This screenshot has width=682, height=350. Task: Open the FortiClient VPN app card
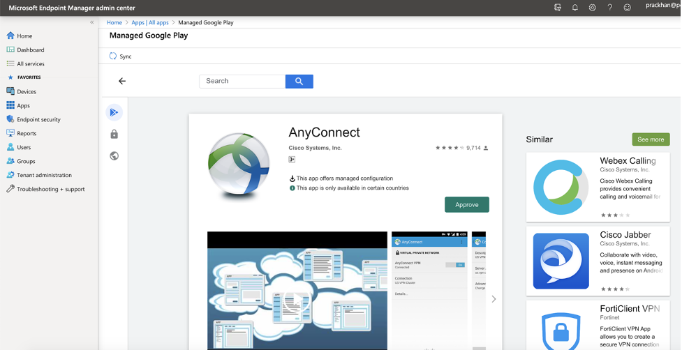click(x=598, y=325)
